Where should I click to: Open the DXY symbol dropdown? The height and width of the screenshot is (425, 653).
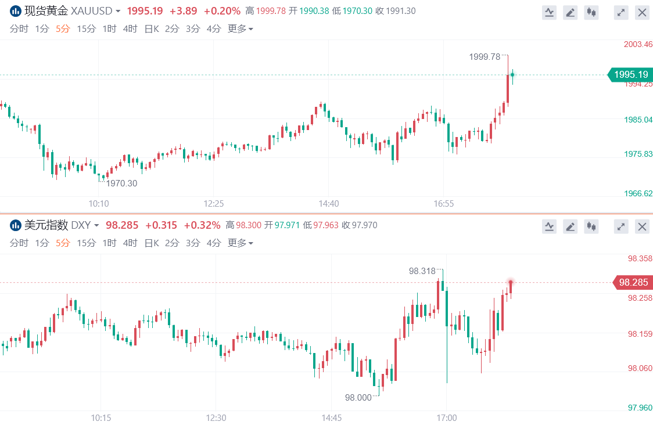[96, 225]
